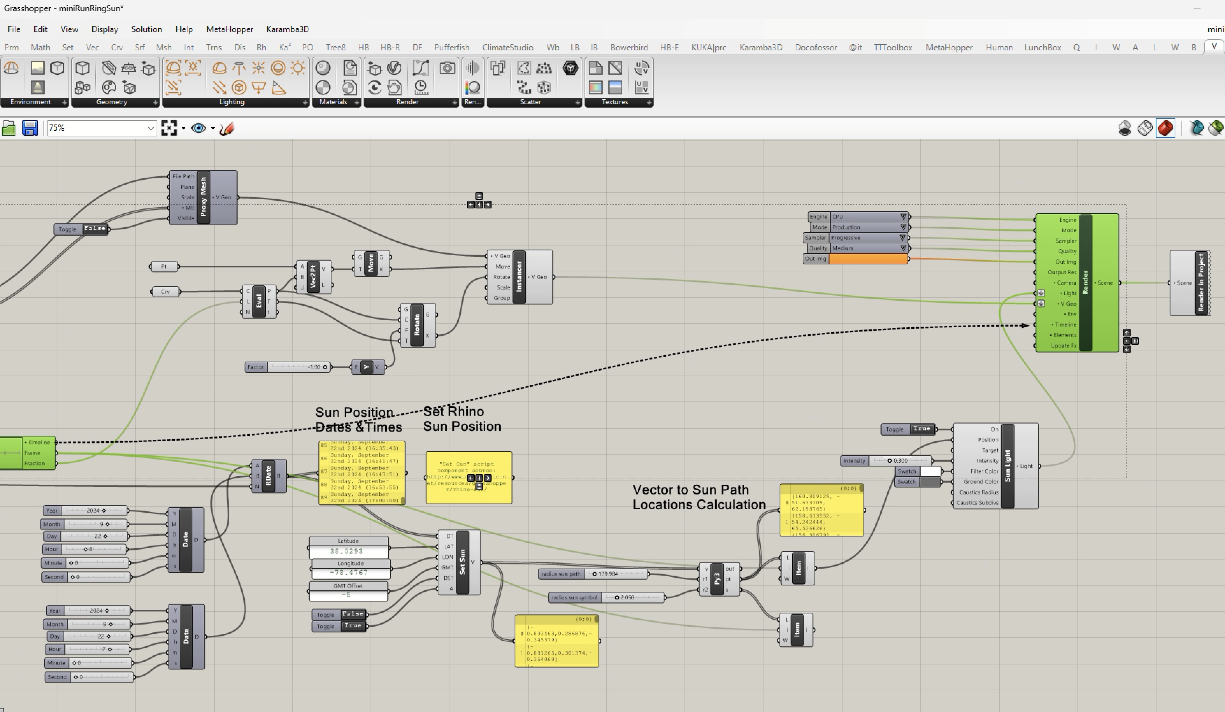Click the color correction icon in Ren panel

(x=473, y=88)
